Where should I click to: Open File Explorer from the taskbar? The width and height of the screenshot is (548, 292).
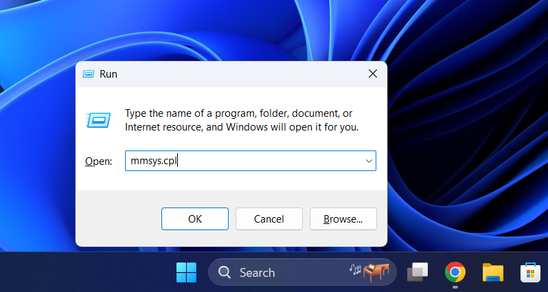click(x=492, y=273)
